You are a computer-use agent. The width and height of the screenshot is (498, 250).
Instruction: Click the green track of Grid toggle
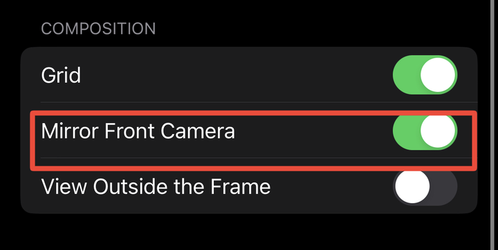tap(406, 75)
